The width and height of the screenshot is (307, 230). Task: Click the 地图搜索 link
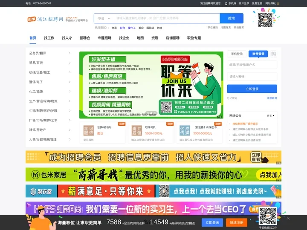click(x=226, y=28)
